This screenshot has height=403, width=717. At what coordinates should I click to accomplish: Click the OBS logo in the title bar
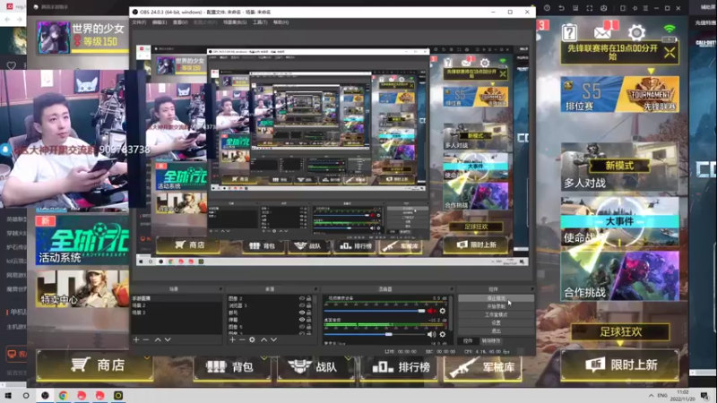click(135, 12)
